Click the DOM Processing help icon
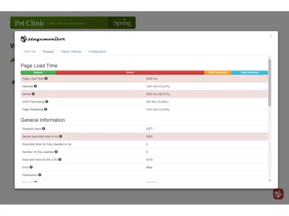Image resolution: width=289 pixels, height=216 pixels. pos(47,101)
